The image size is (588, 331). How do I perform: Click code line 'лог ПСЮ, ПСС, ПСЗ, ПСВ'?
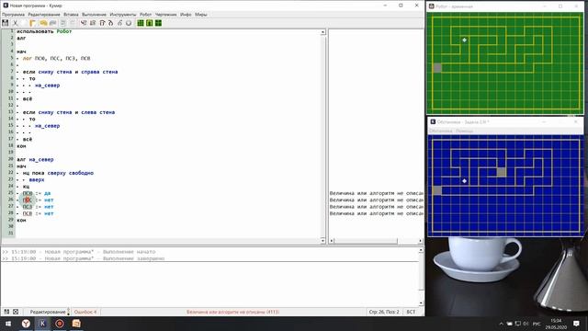tap(56, 59)
